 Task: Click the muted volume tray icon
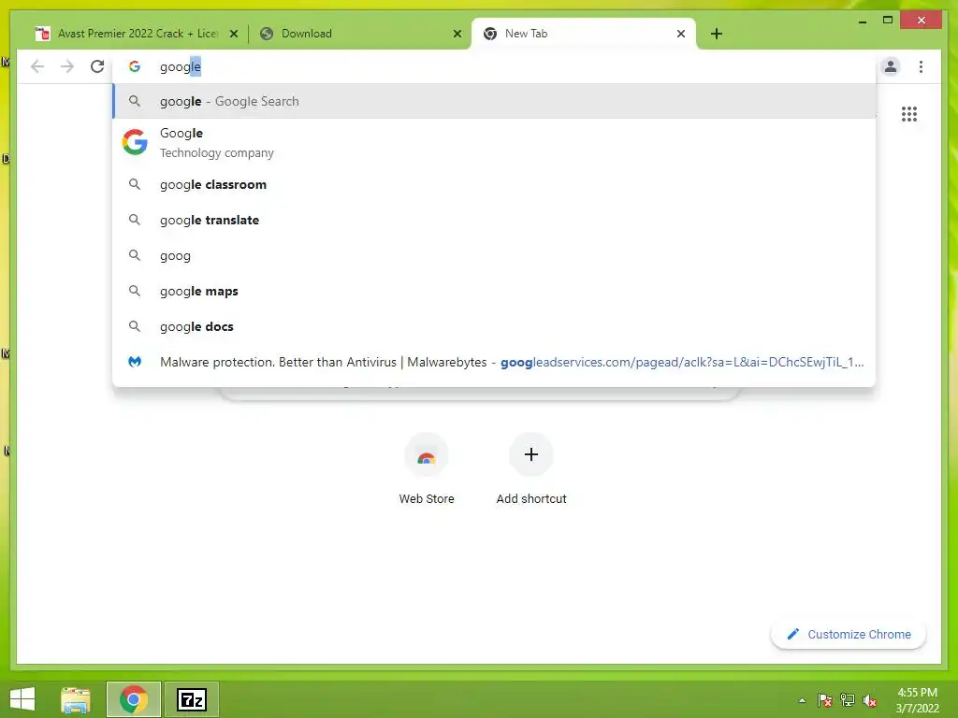(870, 700)
